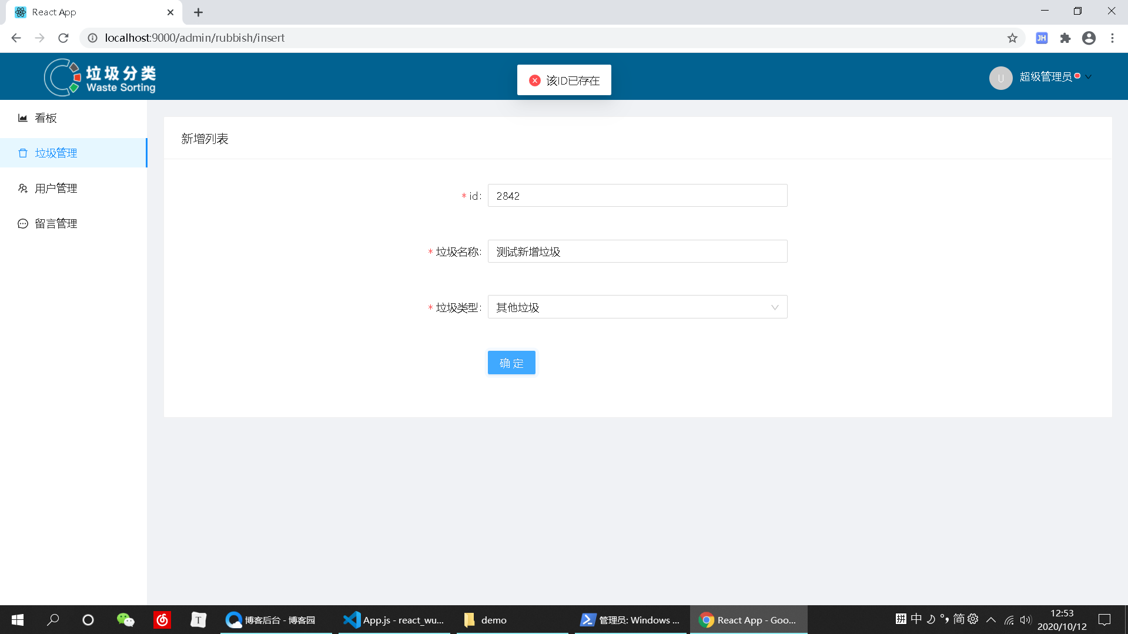This screenshot has height=634, width=1128.
Task: Click the address bar URL
Action: tap(195, 38)
